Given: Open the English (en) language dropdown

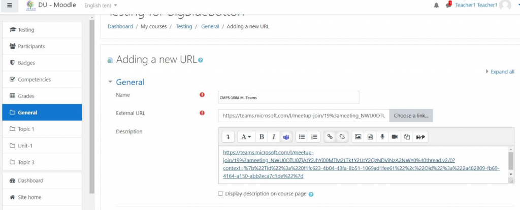Looking at the screenshot, I should coord(101,5).
